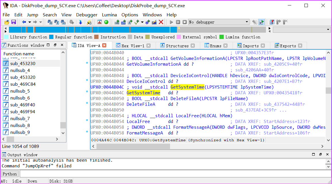Click the red warning triangle window icon
Image resolution: width=332 pixels, height=184 pixels.
(x=100, y=22)
